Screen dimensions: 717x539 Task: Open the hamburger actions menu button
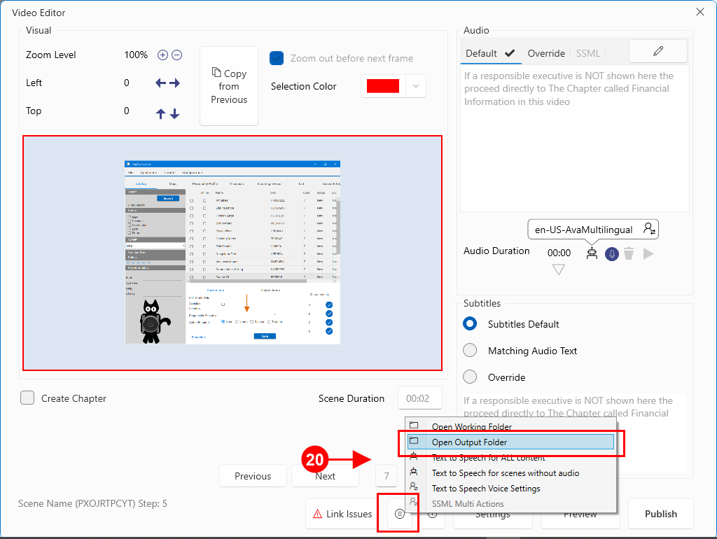(x=399, y=514)
